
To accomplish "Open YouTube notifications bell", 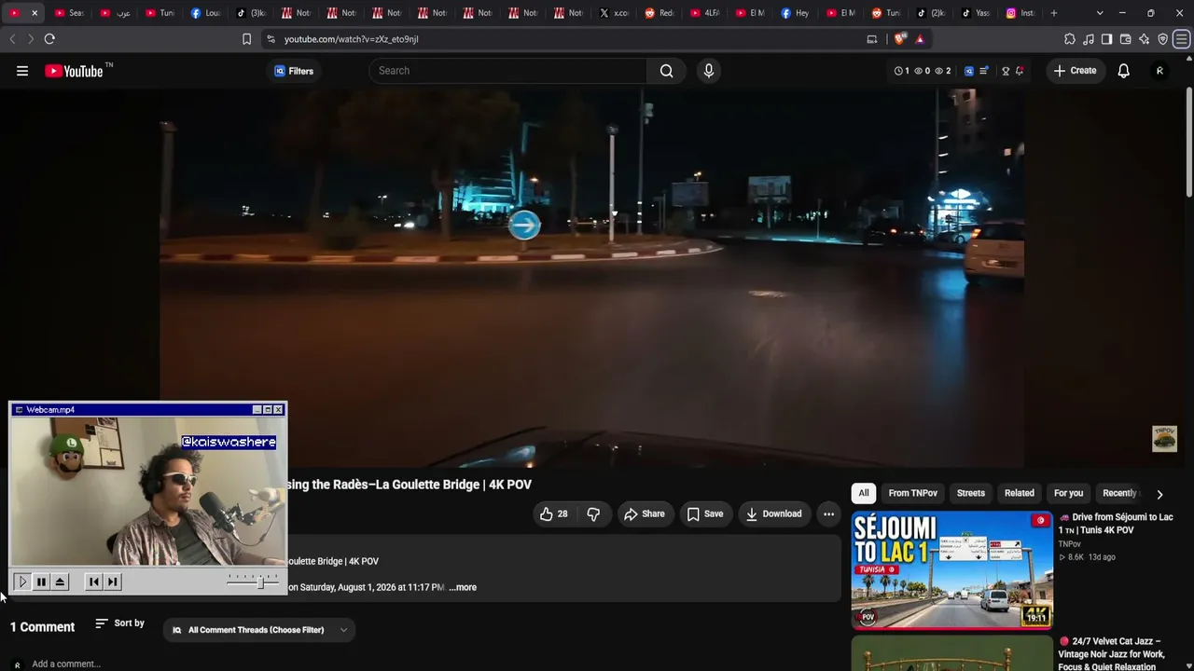I will pyautogui.click(x=1124, y=71).
